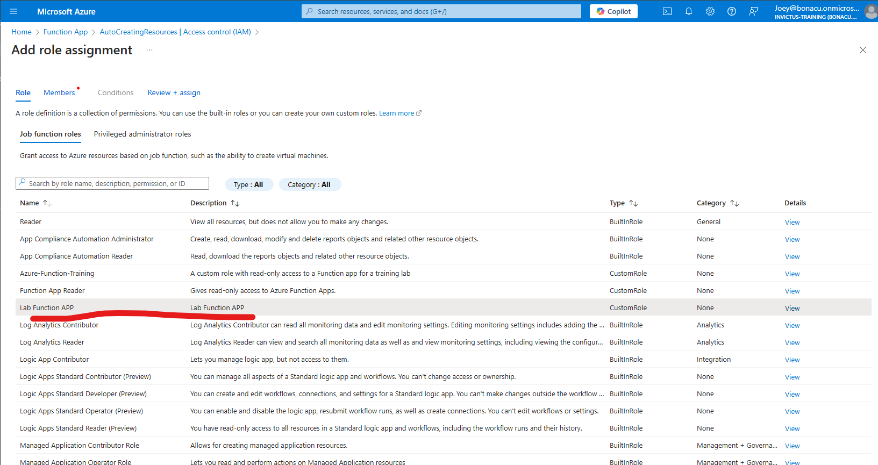Sort roles by Category column

pos(718,203)
